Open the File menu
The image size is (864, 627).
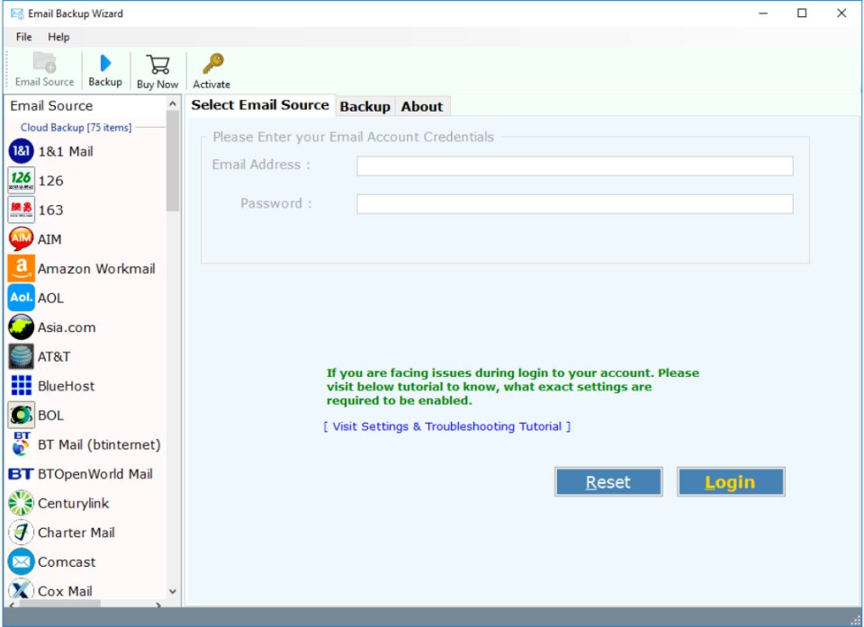coord(22,37)
